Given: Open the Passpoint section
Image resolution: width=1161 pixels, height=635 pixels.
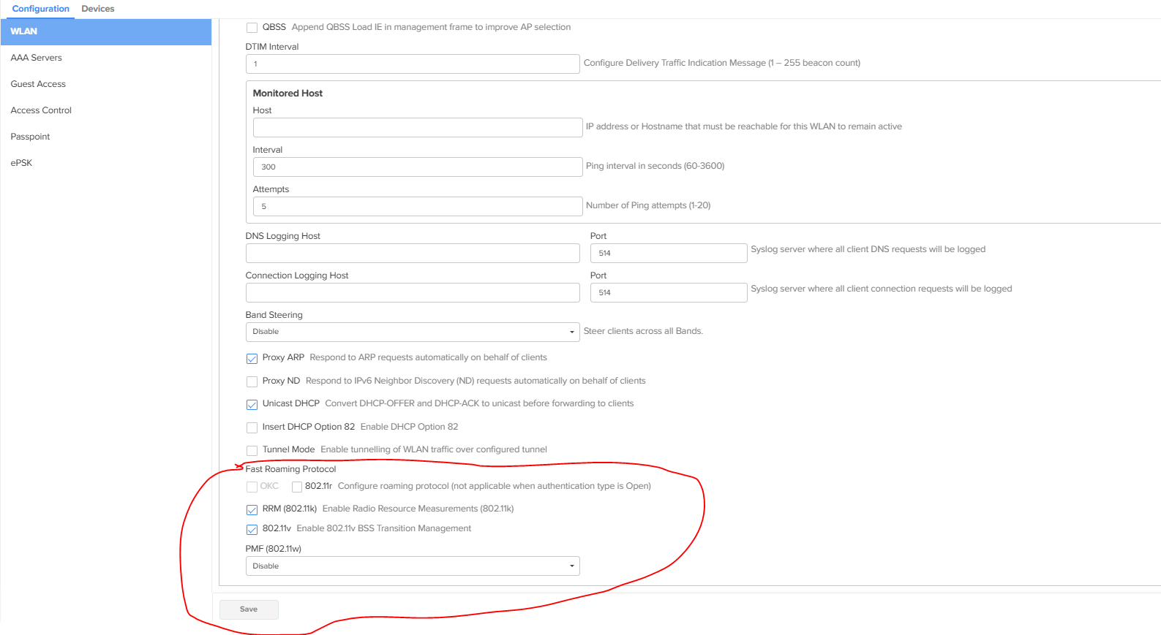Looking at the screenshot, I should click(31, 137).
